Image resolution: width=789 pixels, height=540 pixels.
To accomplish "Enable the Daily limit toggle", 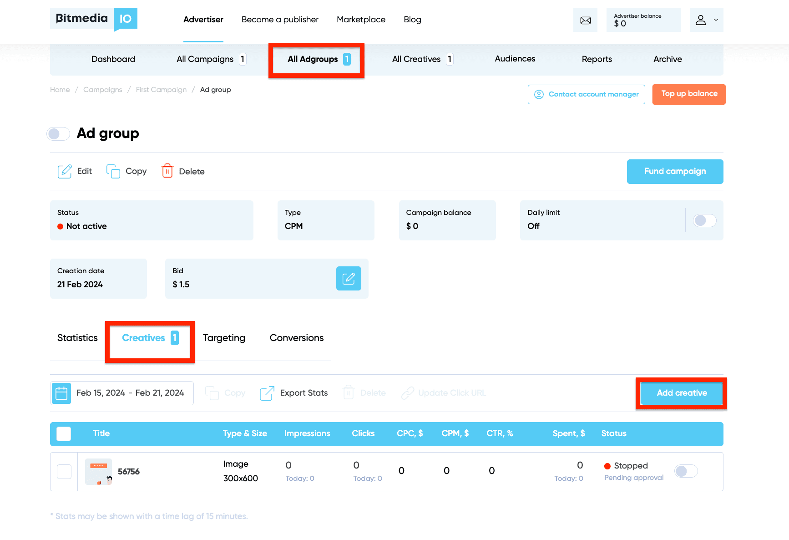I will tap(704, 220).
